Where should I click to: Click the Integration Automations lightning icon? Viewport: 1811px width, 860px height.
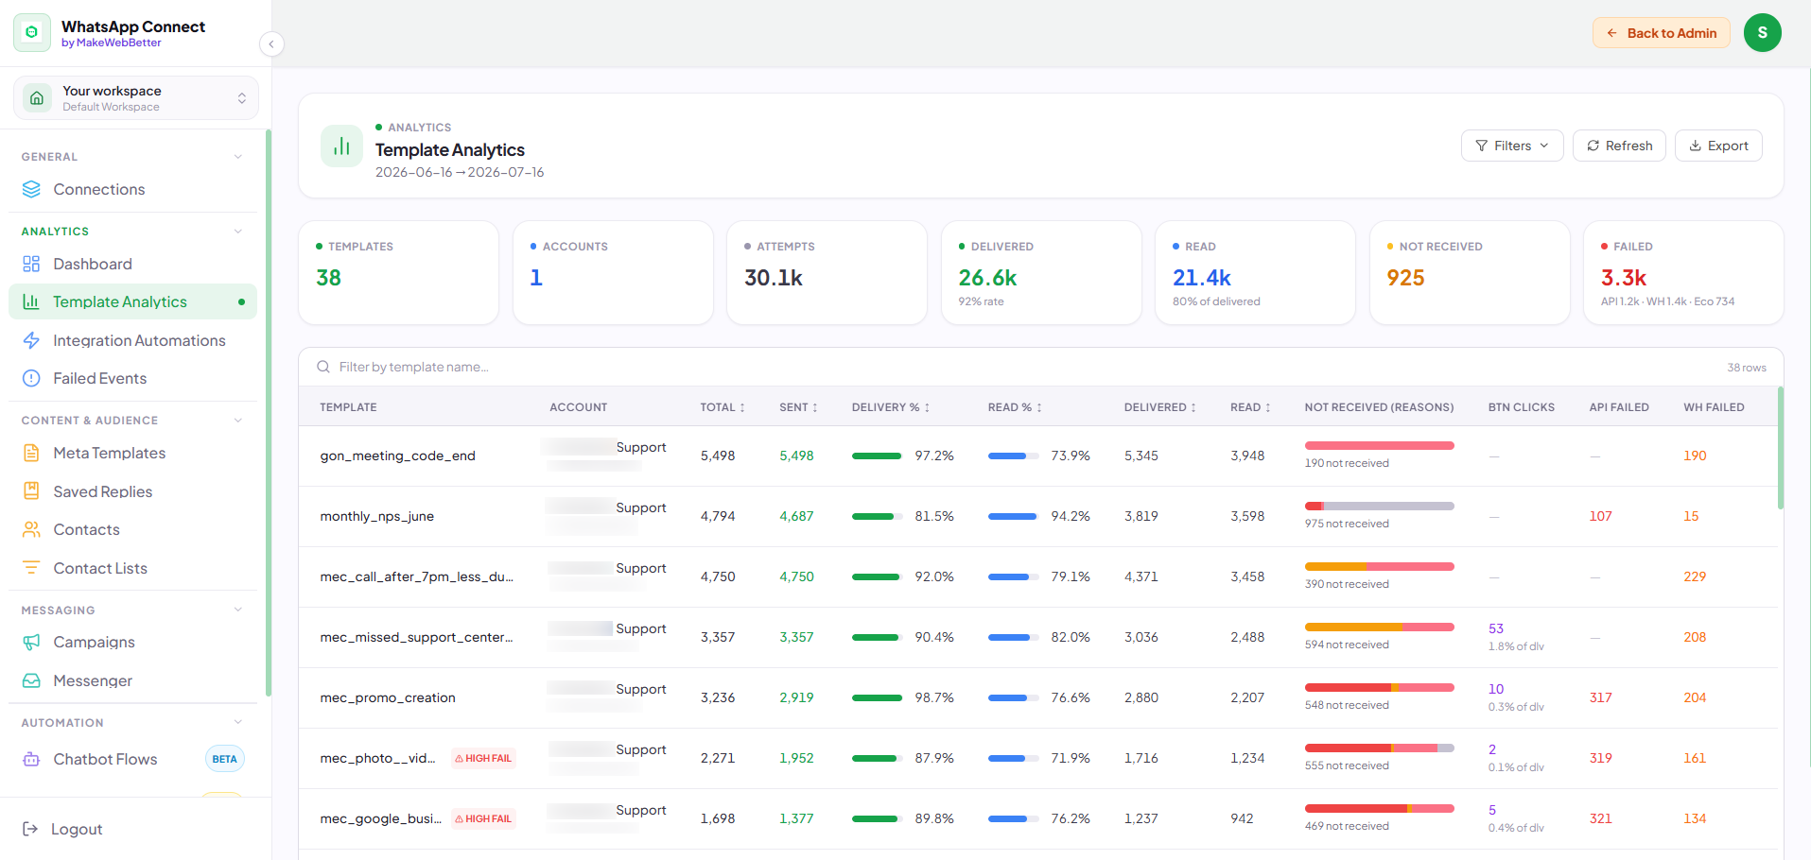tap(31, 340)
